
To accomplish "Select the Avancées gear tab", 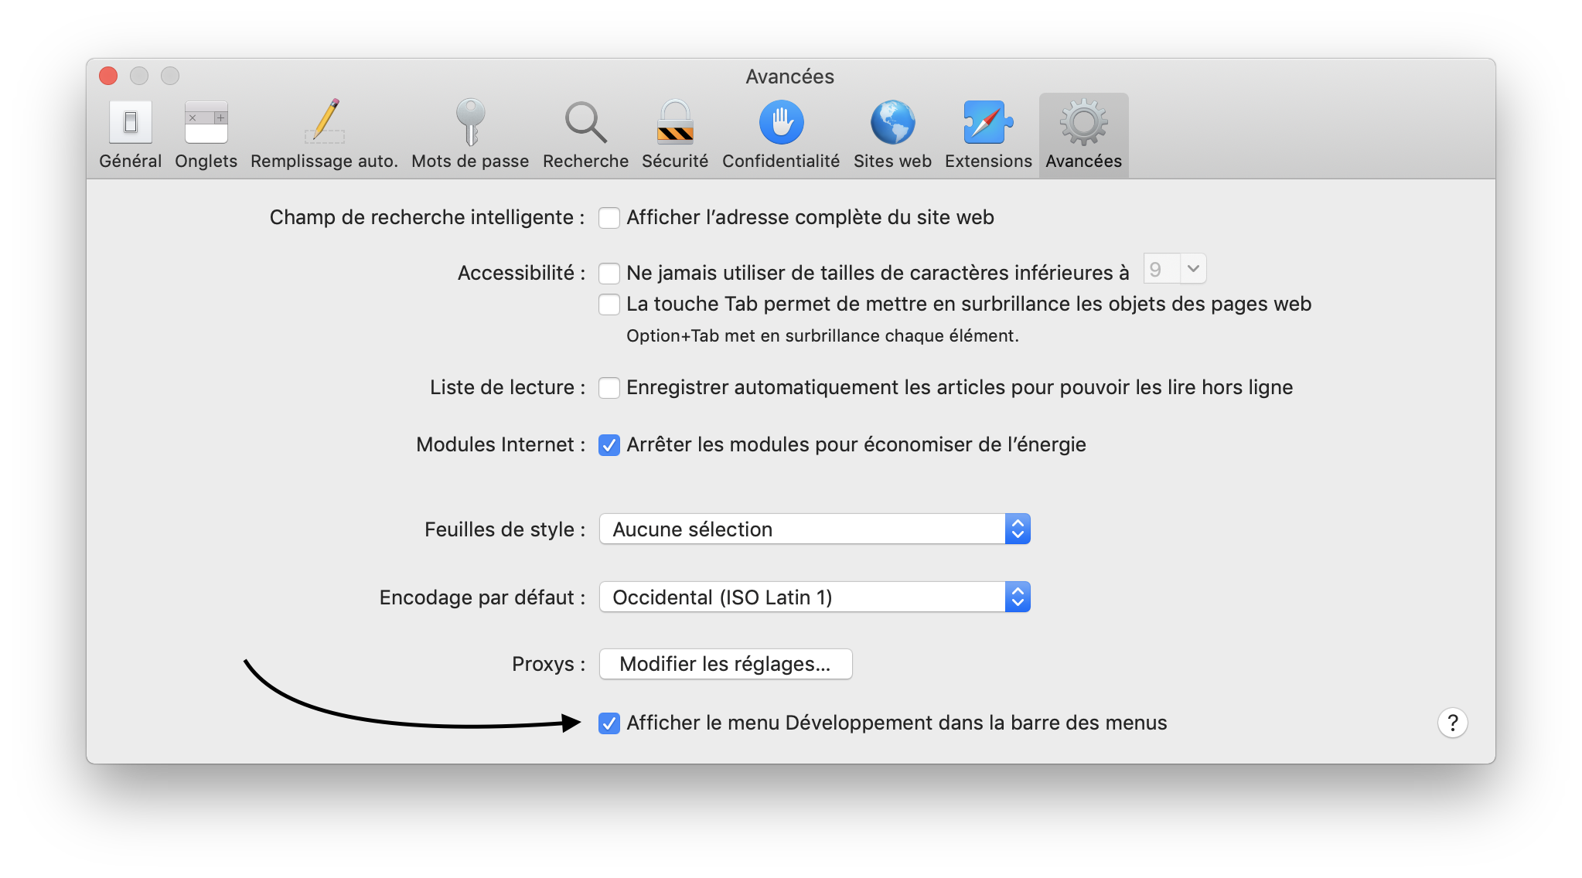I will pos(1083,124).
